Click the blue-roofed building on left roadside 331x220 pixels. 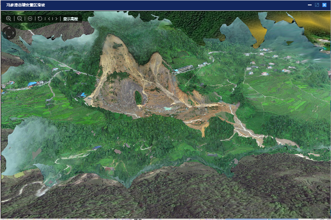point(32,84)
